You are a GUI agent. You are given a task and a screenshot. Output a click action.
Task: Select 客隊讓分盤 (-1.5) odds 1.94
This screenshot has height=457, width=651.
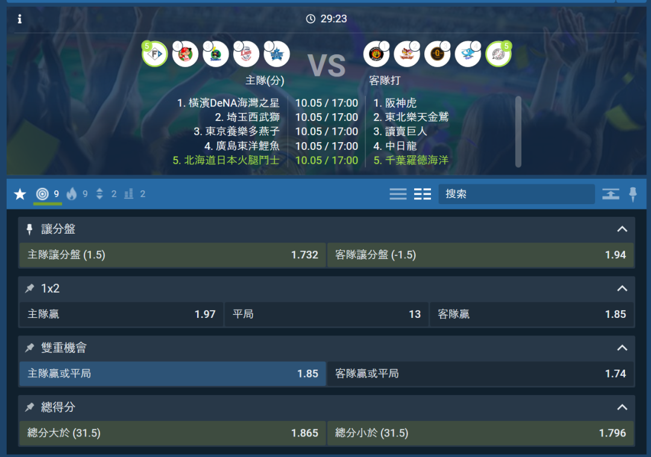(x=480, y=255)
